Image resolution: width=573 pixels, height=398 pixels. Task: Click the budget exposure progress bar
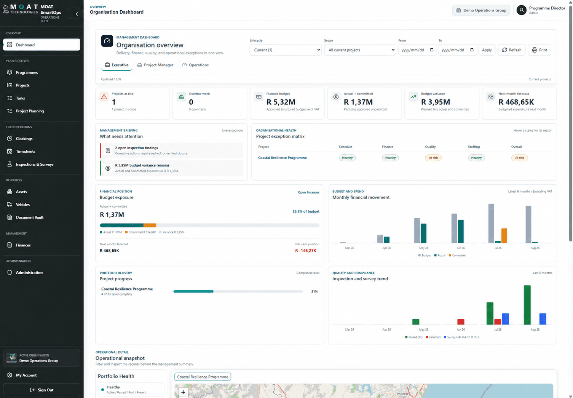click(209, 225)
